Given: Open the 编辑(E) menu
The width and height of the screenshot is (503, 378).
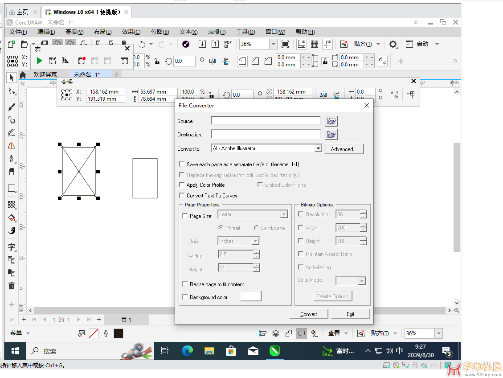Looking at the screenshot, I should (x=46, y=32).
